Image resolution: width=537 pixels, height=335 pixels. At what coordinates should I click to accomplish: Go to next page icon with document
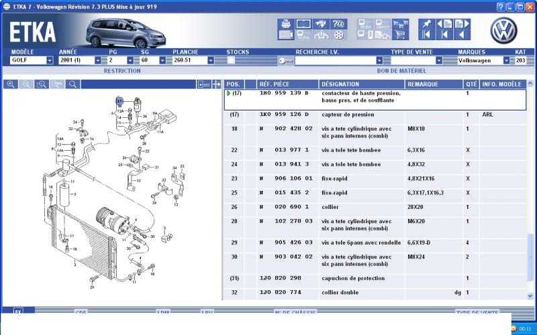coord(462,24)
